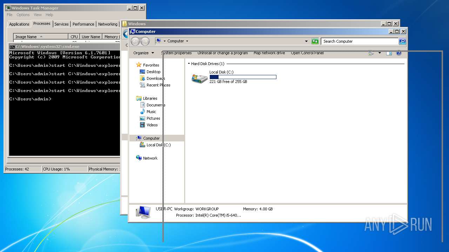Sort processes by CPU column
This screenshot has width=449, height=252.
tap(74, 36)
